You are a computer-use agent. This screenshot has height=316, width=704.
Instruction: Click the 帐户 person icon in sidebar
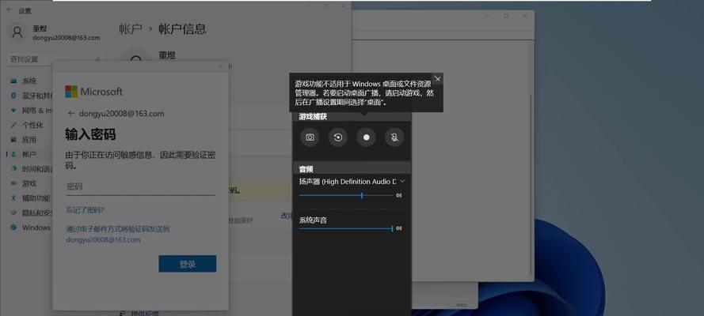(13, 154)
